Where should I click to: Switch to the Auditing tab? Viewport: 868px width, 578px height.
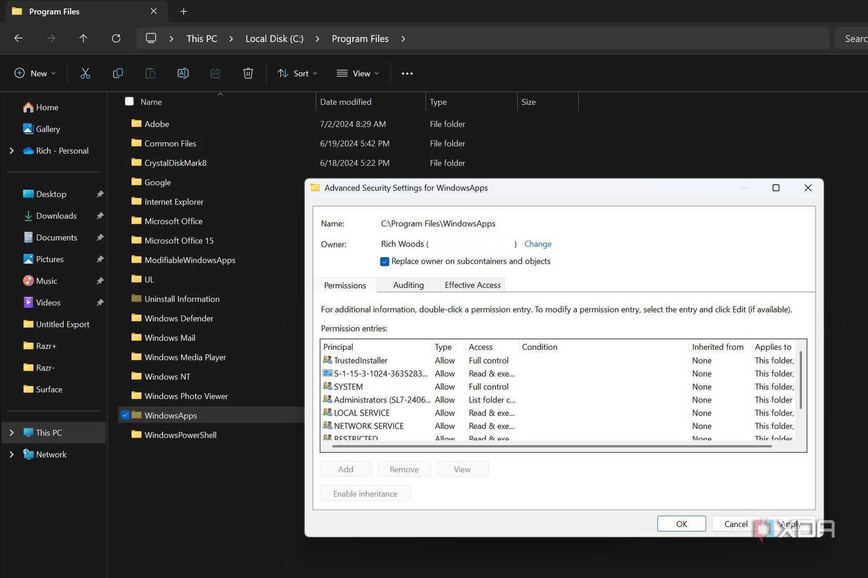tap(408, 285)
